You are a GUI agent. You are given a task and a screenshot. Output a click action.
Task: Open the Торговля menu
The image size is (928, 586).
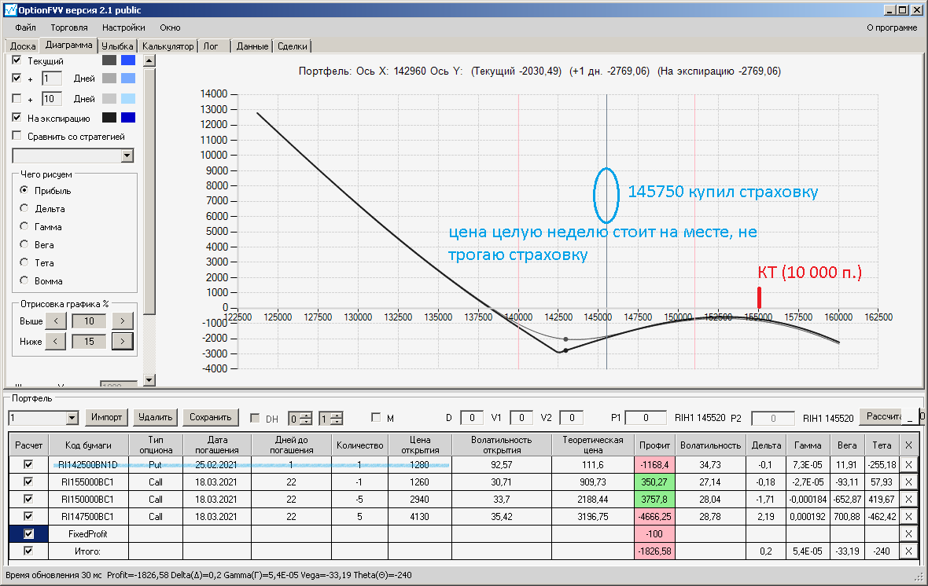tap(69, 27)
